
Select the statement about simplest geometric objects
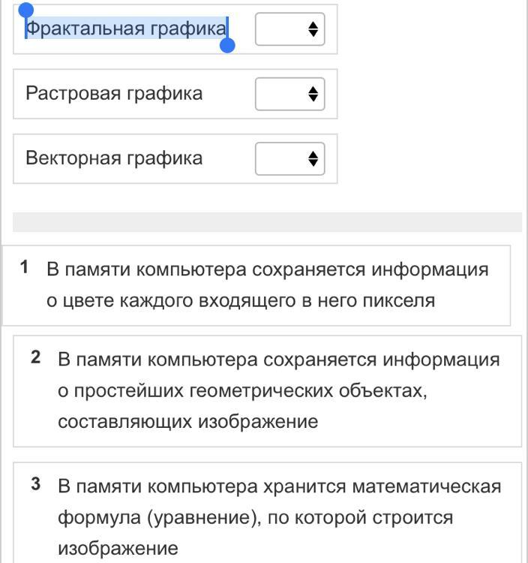coord(277,390)
